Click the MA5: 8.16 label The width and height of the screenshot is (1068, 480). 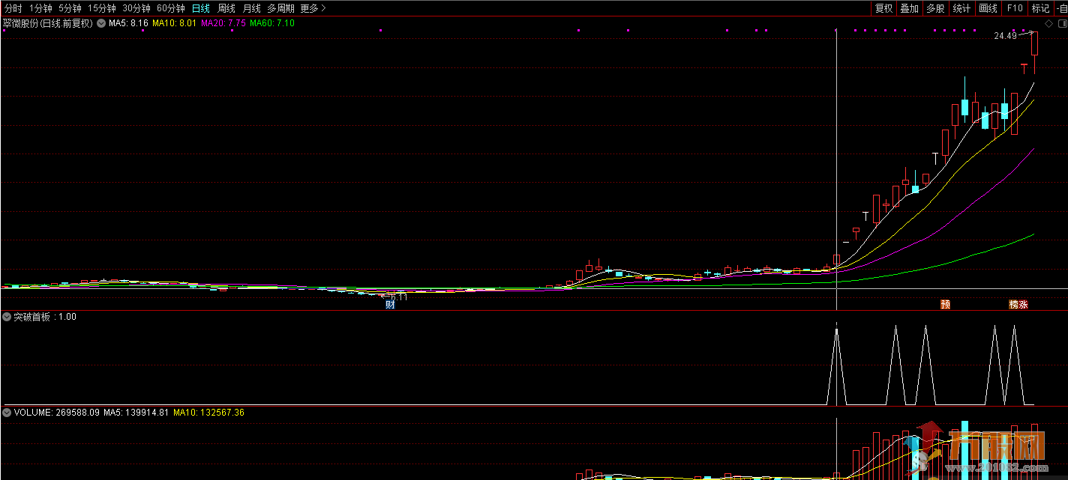[x=128, y=23]
